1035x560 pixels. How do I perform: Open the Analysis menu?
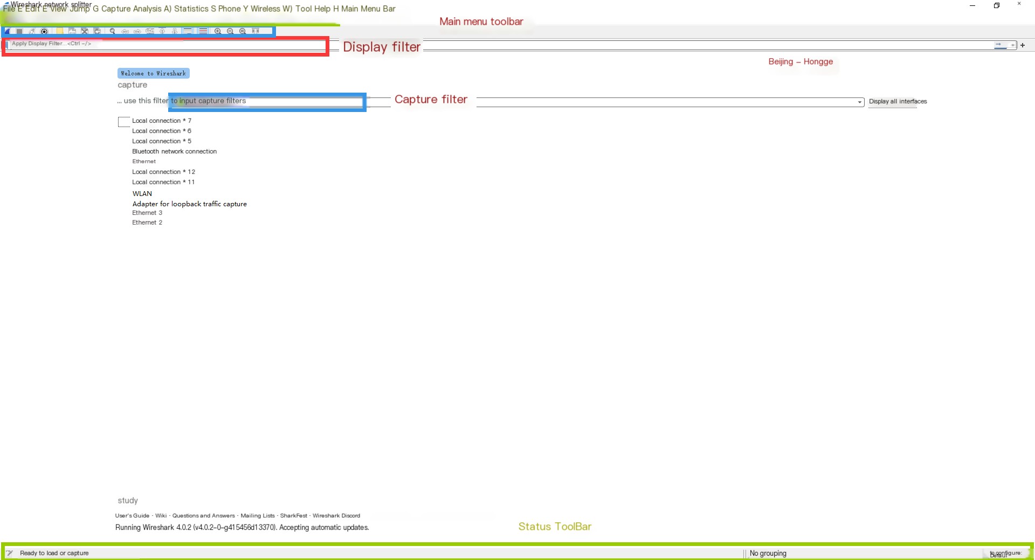tap(148, 9)
